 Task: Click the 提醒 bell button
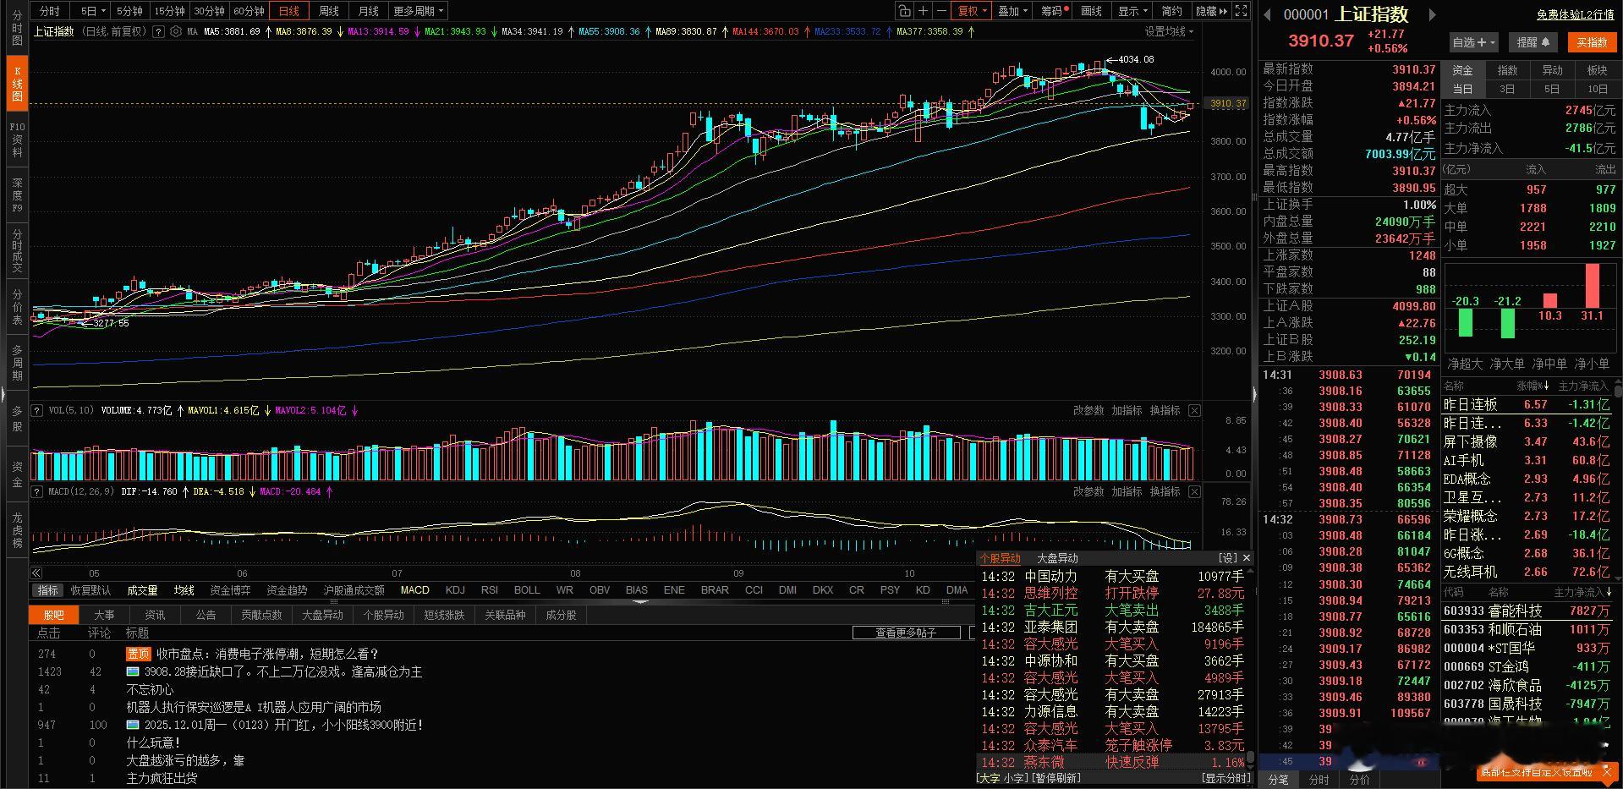click(1533, 42)
